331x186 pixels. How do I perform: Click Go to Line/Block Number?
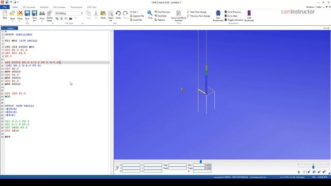tap(178, 16)
